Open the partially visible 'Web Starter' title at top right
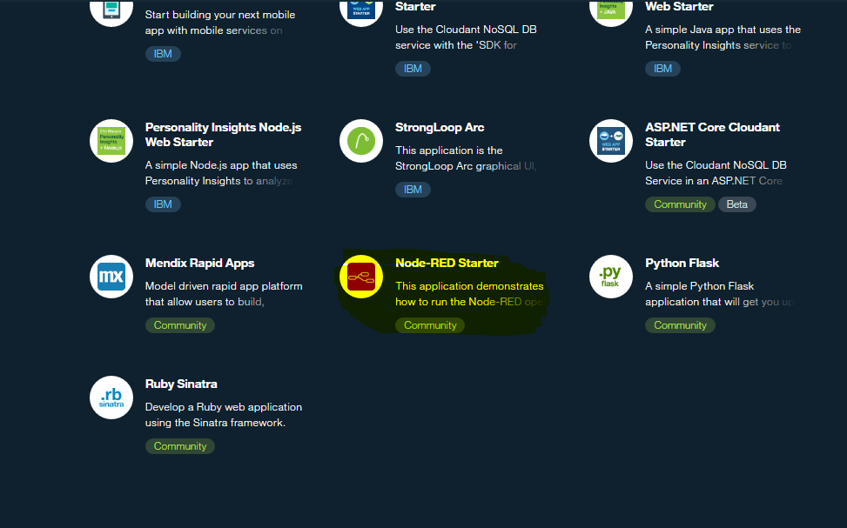This screenshot has width=847, height=528. tap(679, 6)
